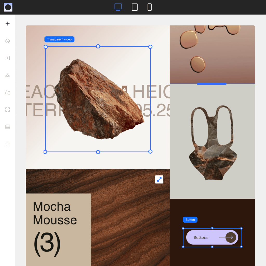Open the code curly braces icon
266x266 pixels.
8,144
